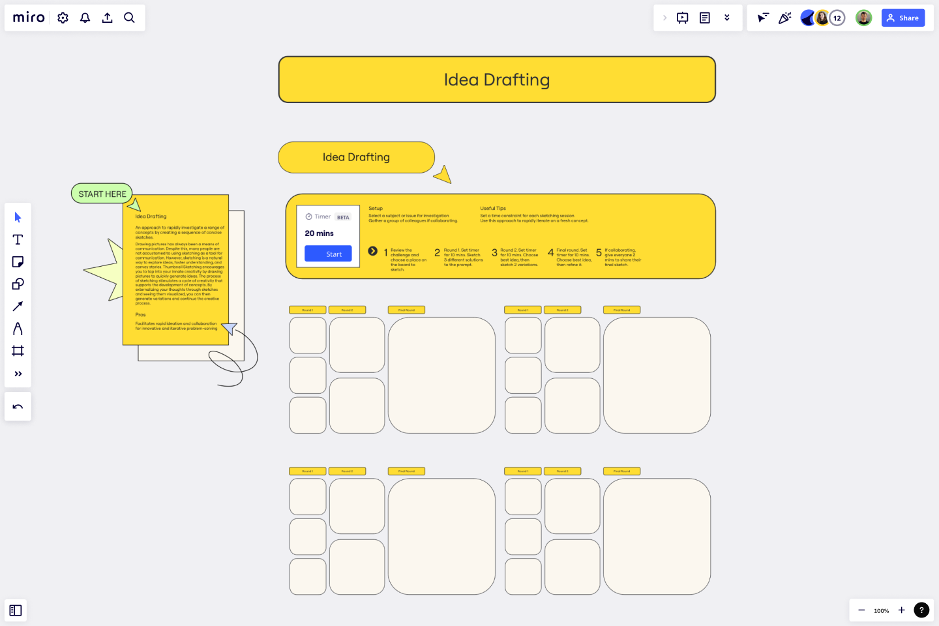Screen dimensions: 939x626
Task: Select the pen drawing tool
Action: click(x=18, y=329)
